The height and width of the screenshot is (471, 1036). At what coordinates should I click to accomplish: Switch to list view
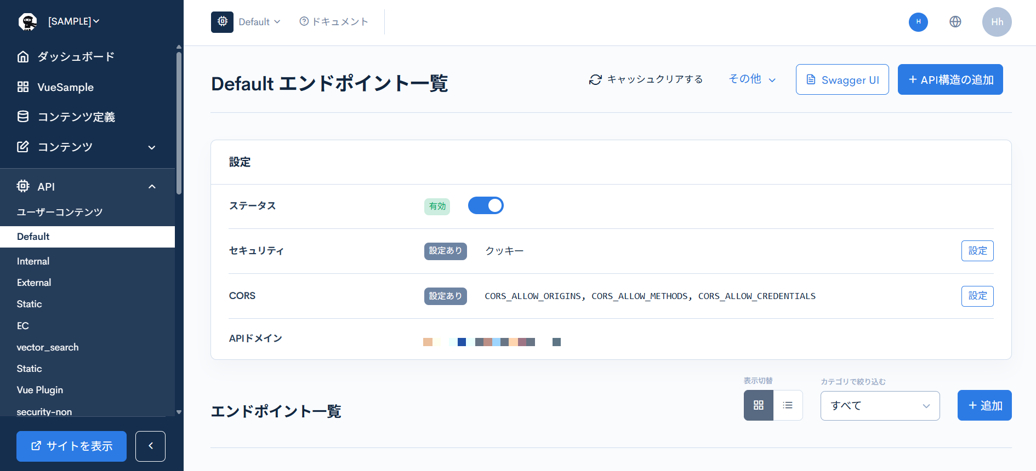tap(788, 405)
